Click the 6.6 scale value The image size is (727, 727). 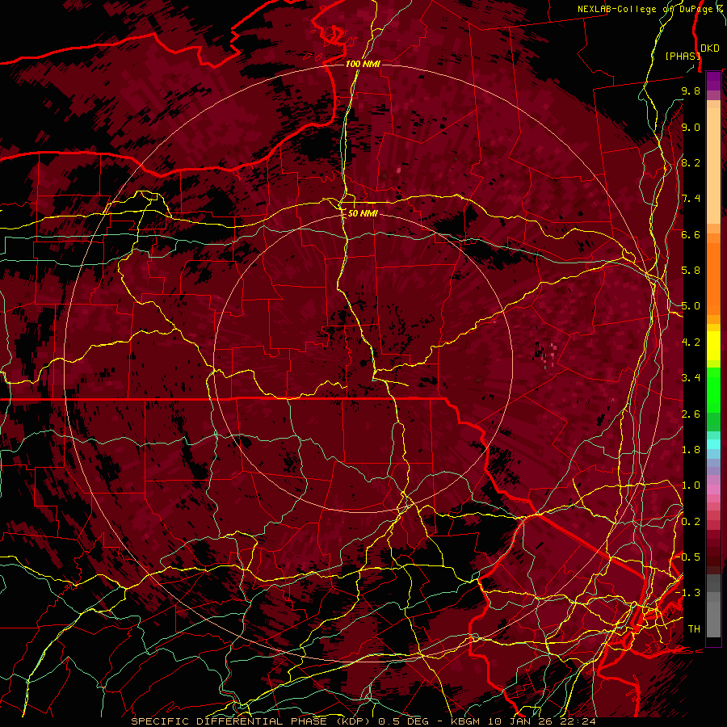click(x=691, y=234)
